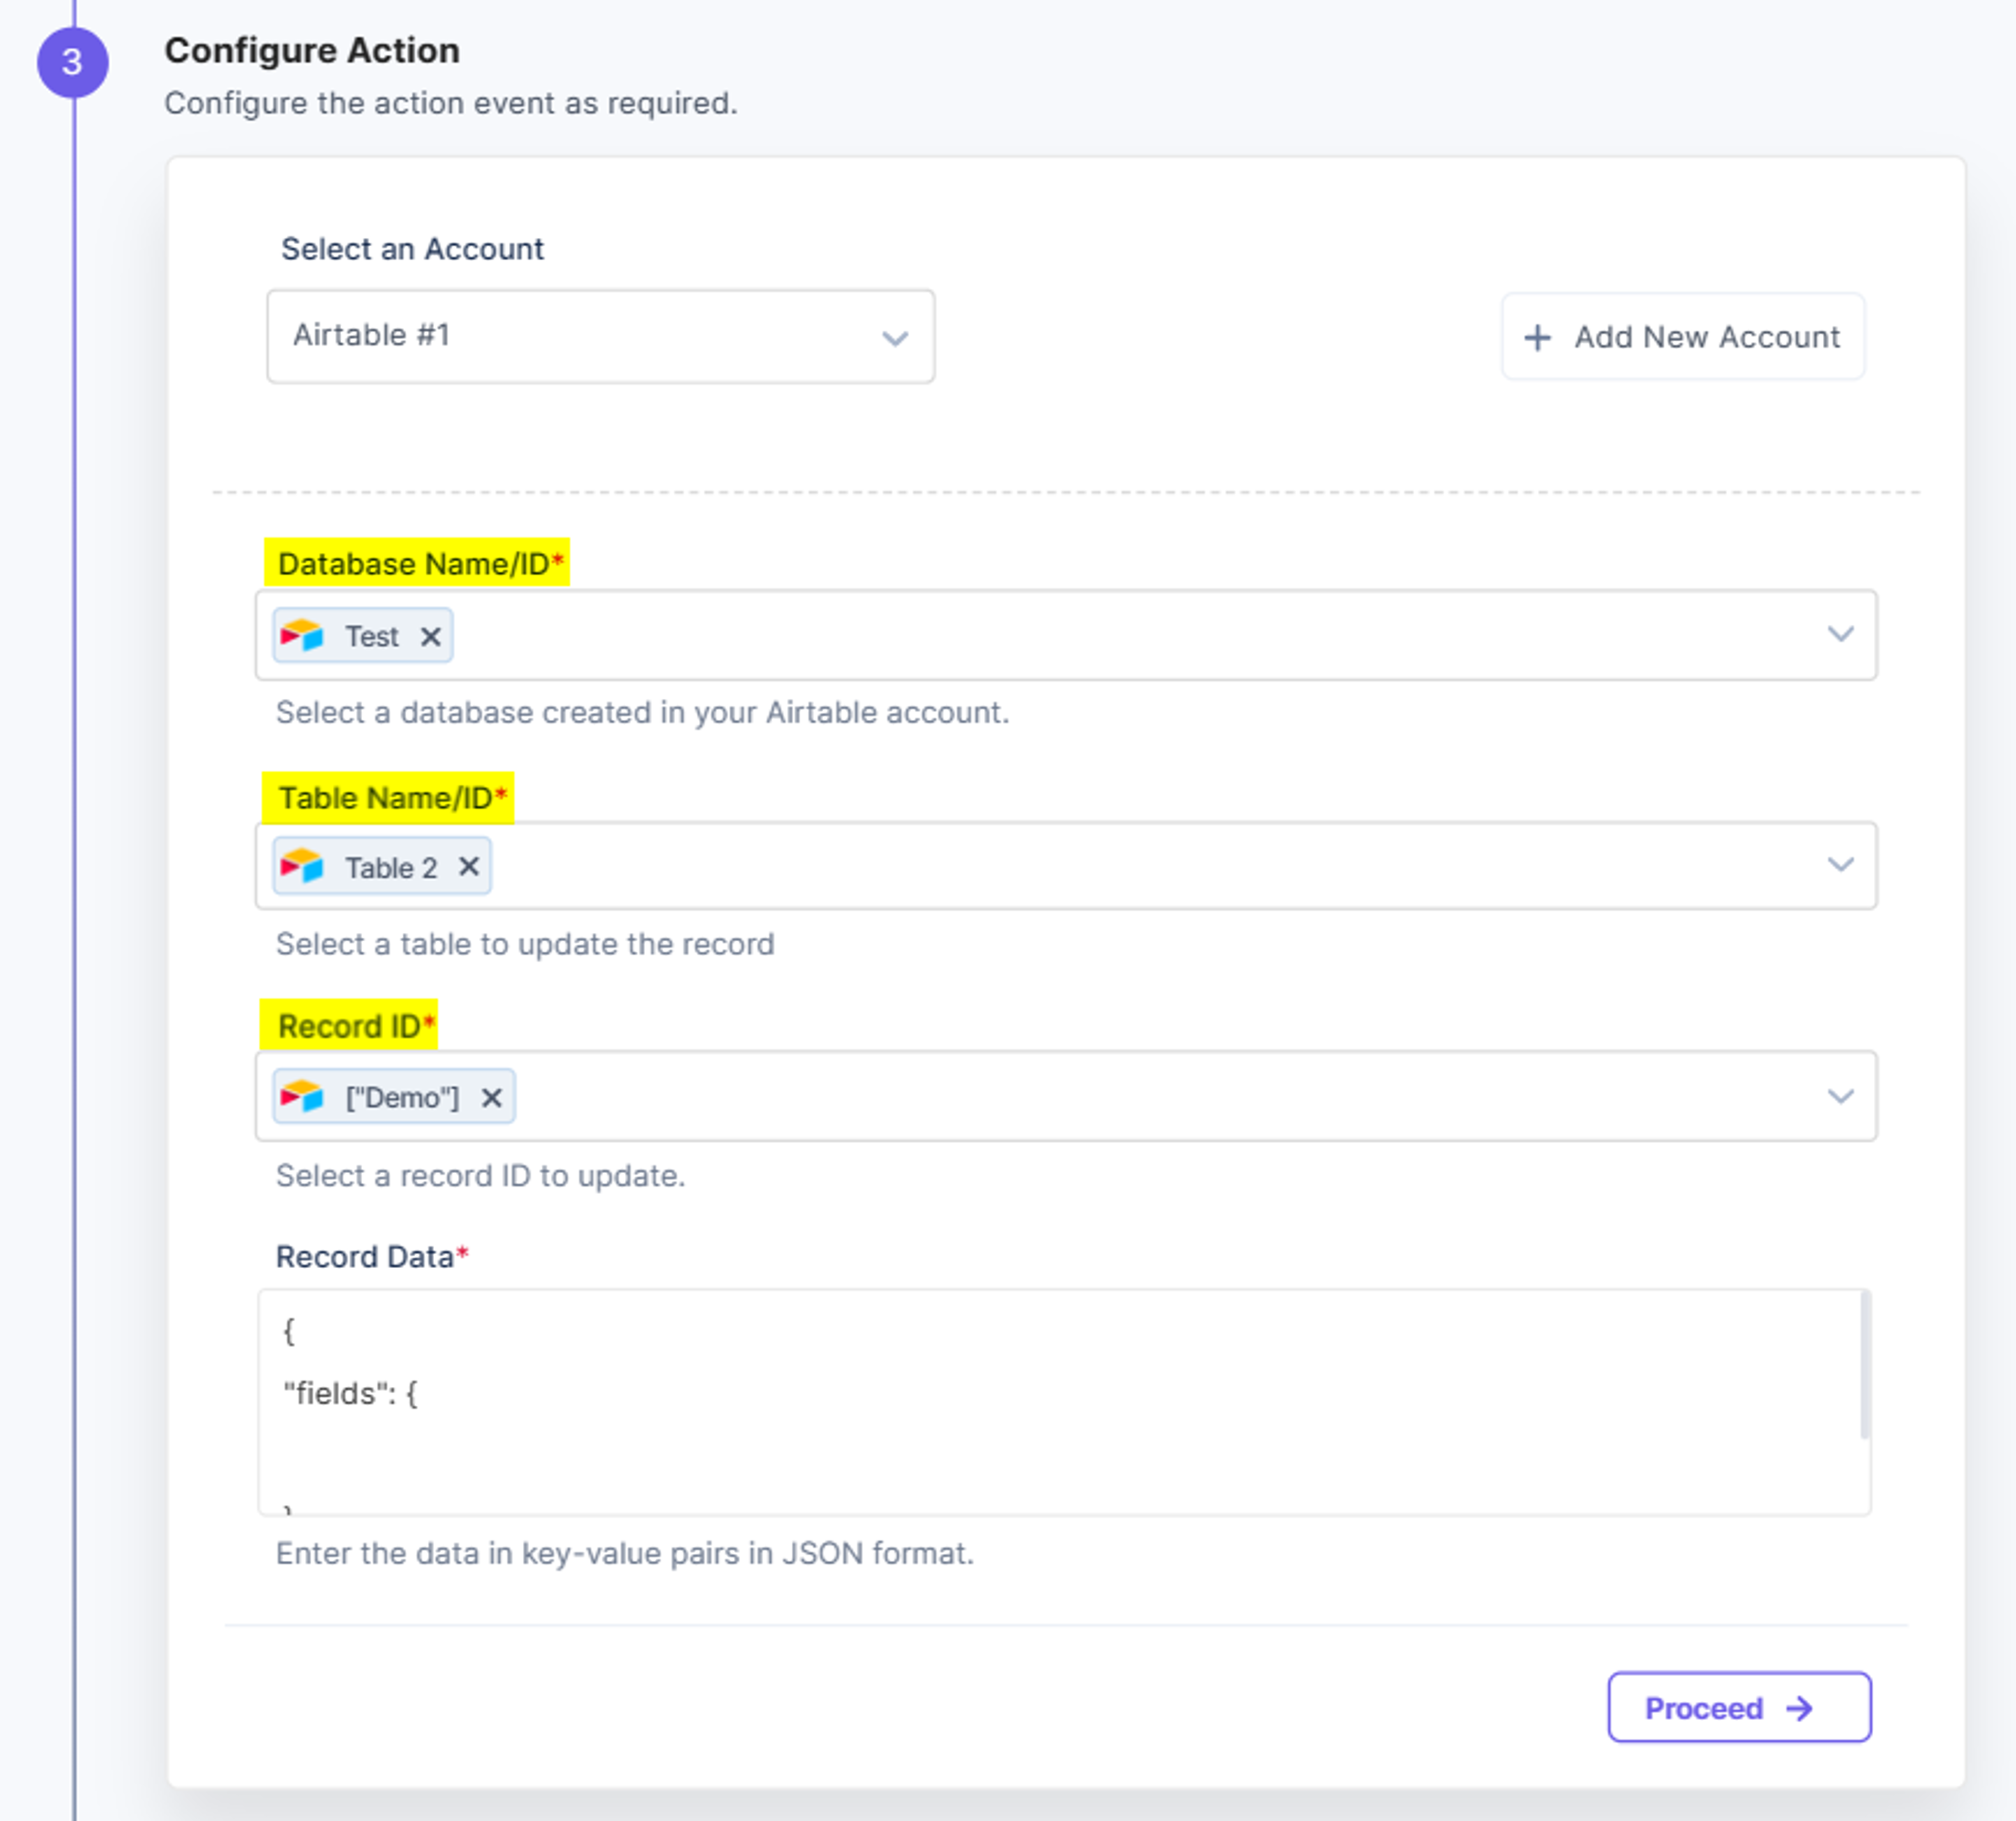The width and height of the screenshot is (2016, 1821).
Task: Click the Configure Action heading
Action: pos(312,50)
